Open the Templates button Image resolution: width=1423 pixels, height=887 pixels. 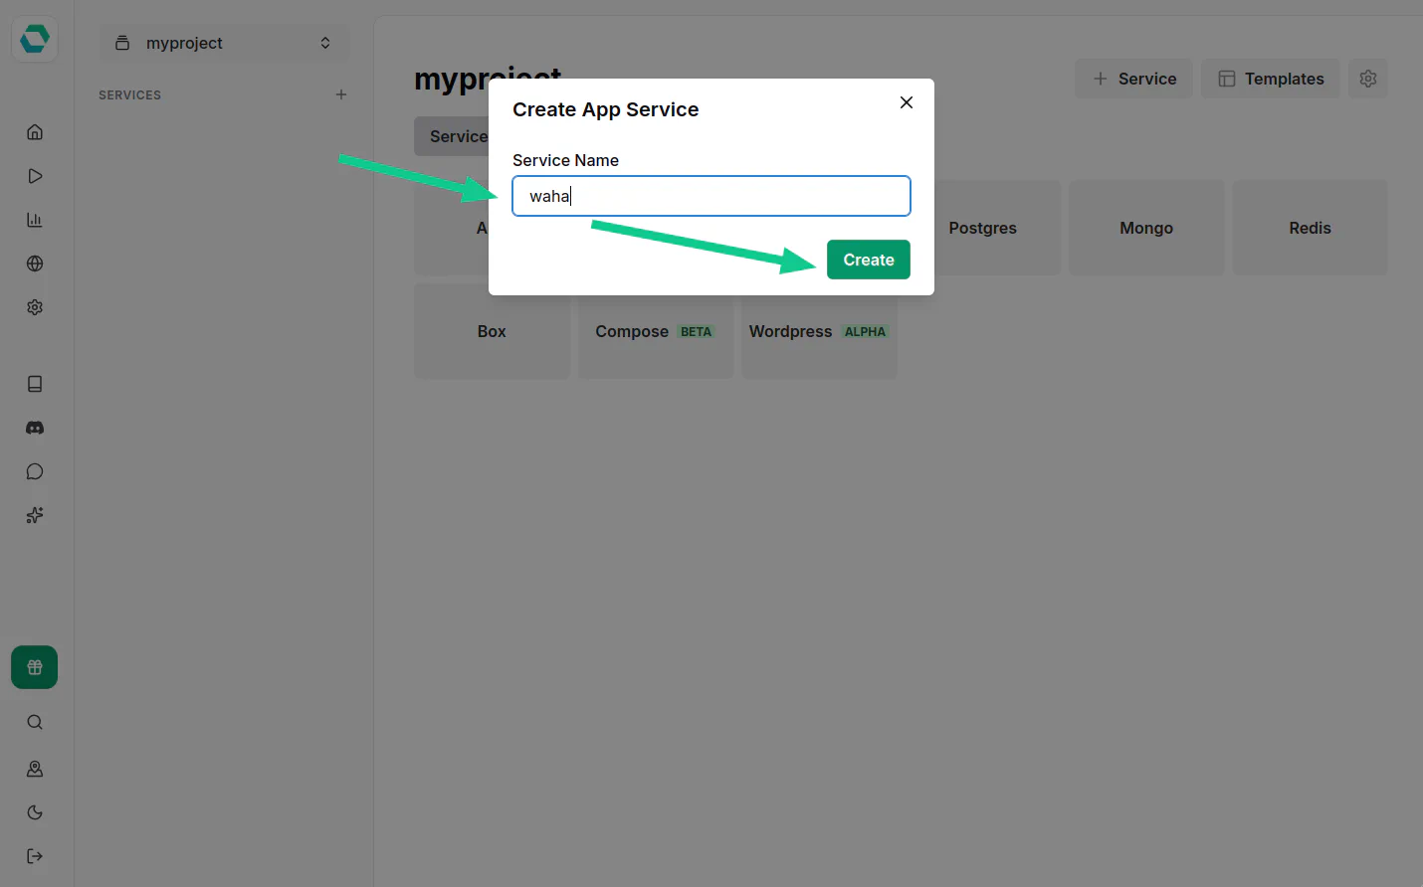click(x=1270, y=79)
